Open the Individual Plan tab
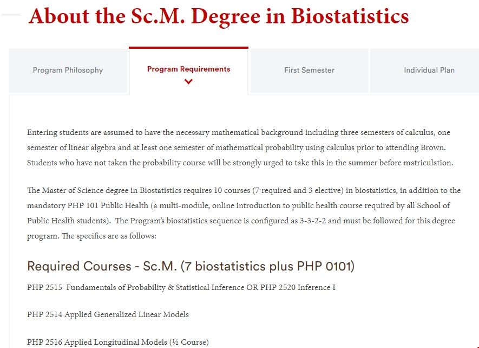 [429, 70]
